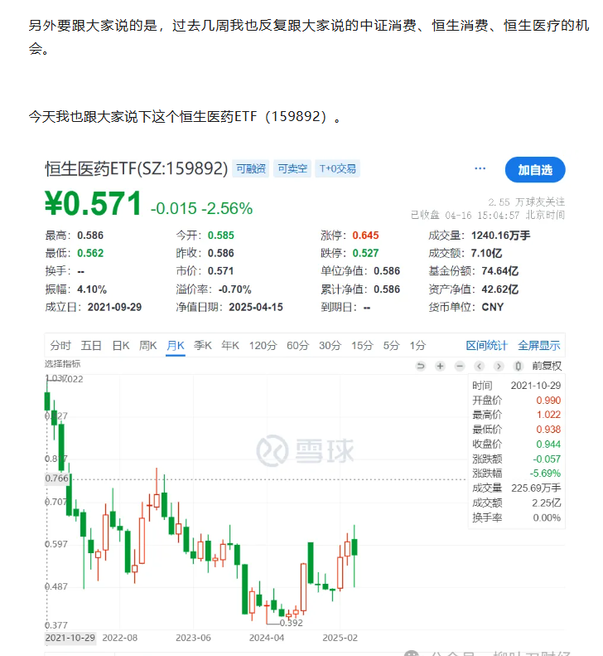The width and height of the screenshot is (603, 656).
Task: Click the 可融资 tag
Action: [x=251, y=168]
